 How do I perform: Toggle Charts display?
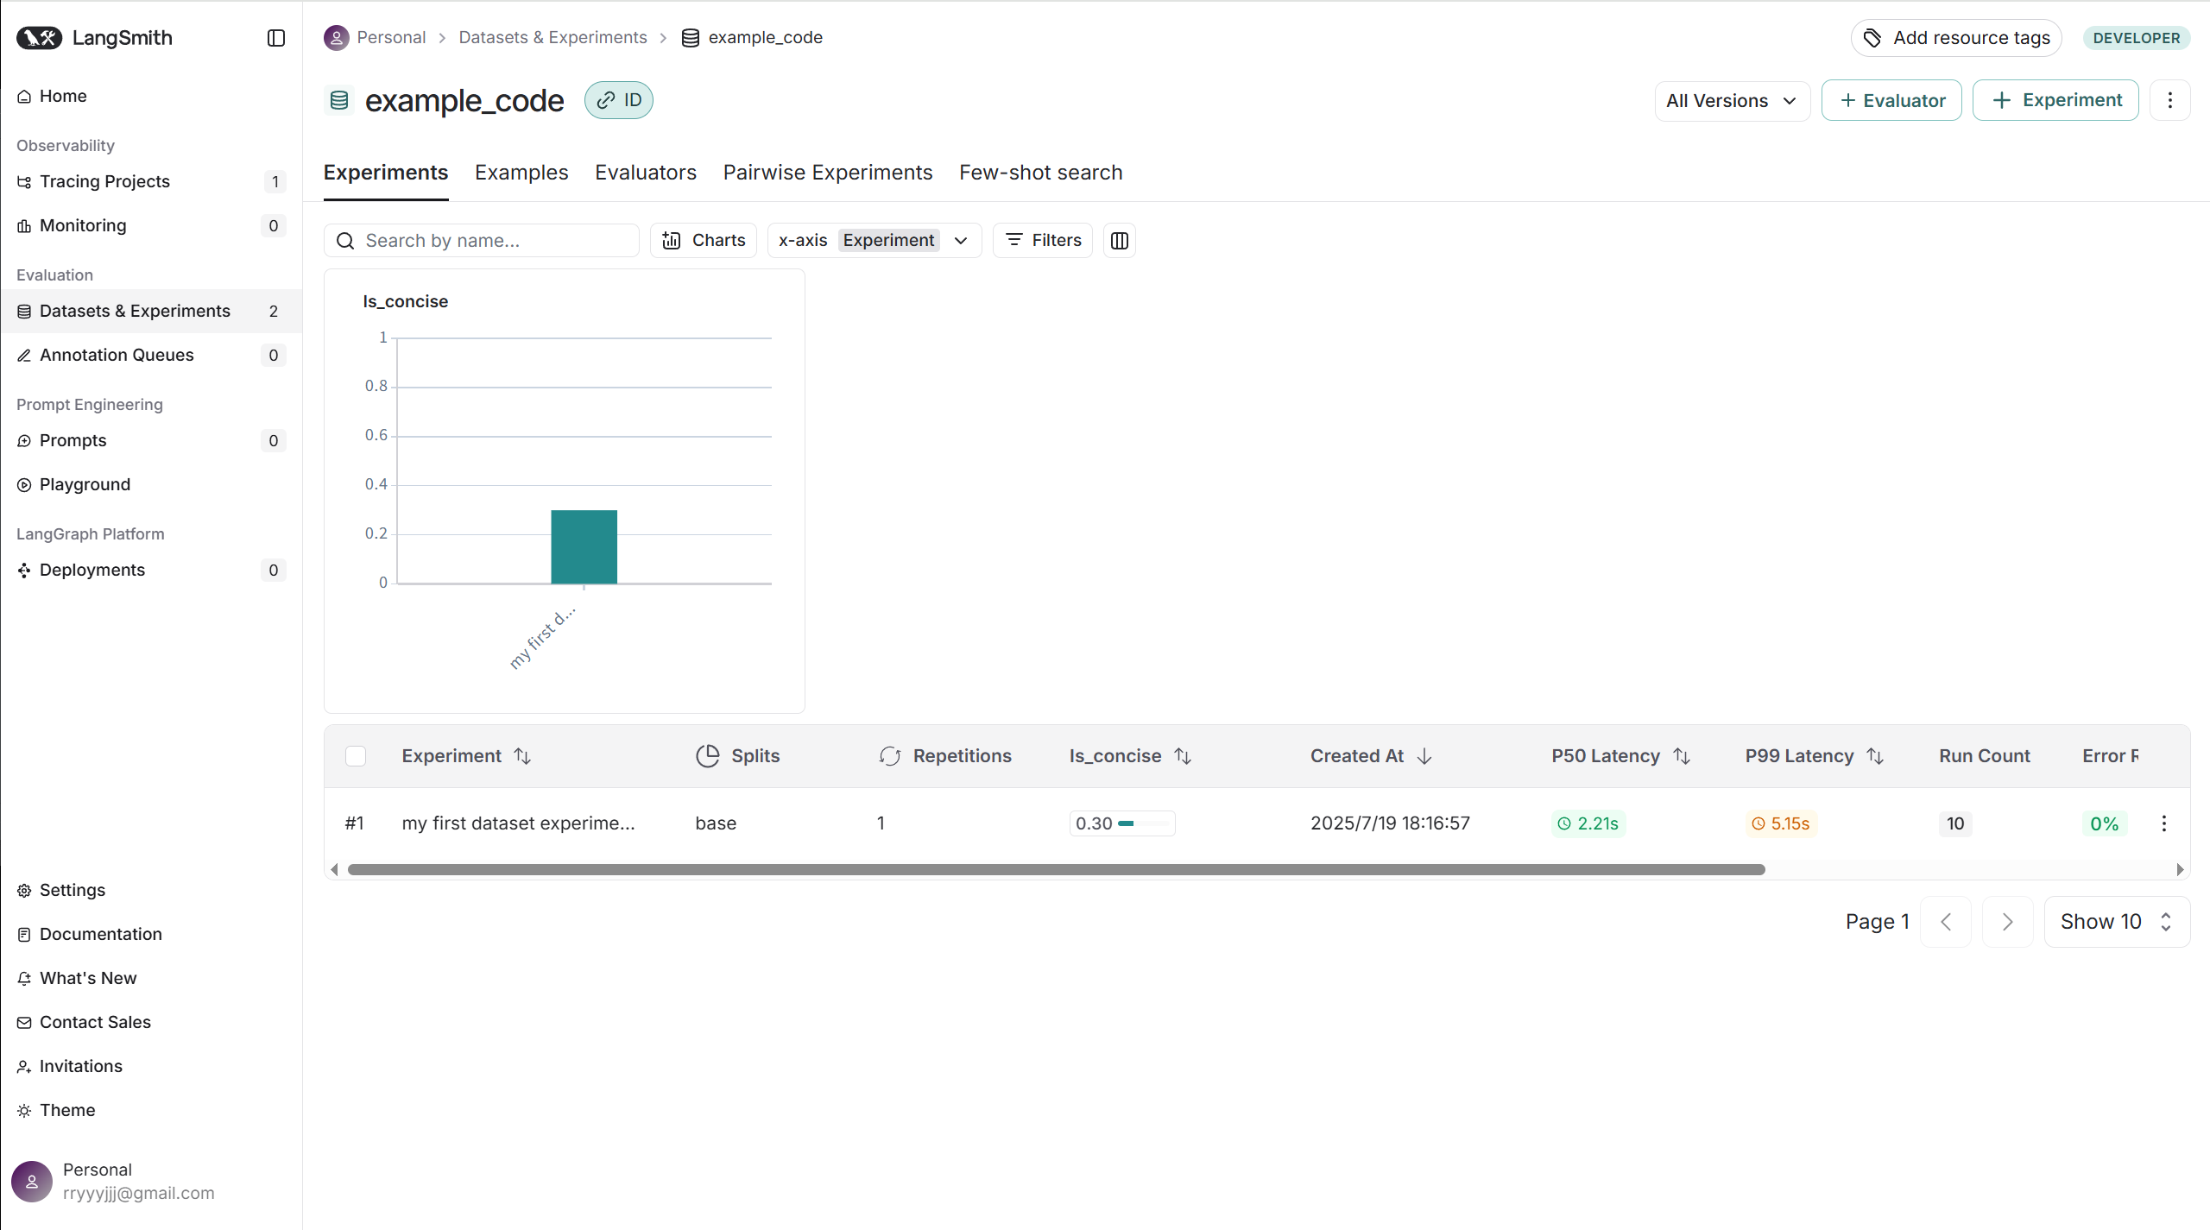(x=704, y=241)
